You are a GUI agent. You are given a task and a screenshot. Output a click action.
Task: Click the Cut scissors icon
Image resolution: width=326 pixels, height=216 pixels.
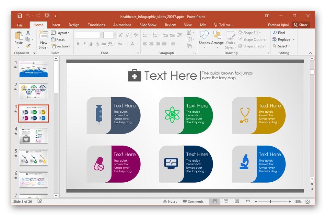coord(28,33)
